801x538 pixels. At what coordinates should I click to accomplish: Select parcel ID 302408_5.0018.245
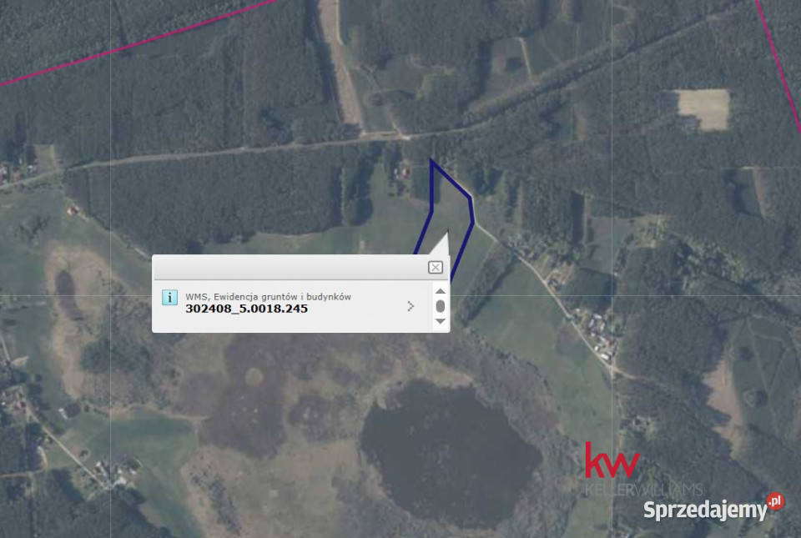(x=246, y=309)
